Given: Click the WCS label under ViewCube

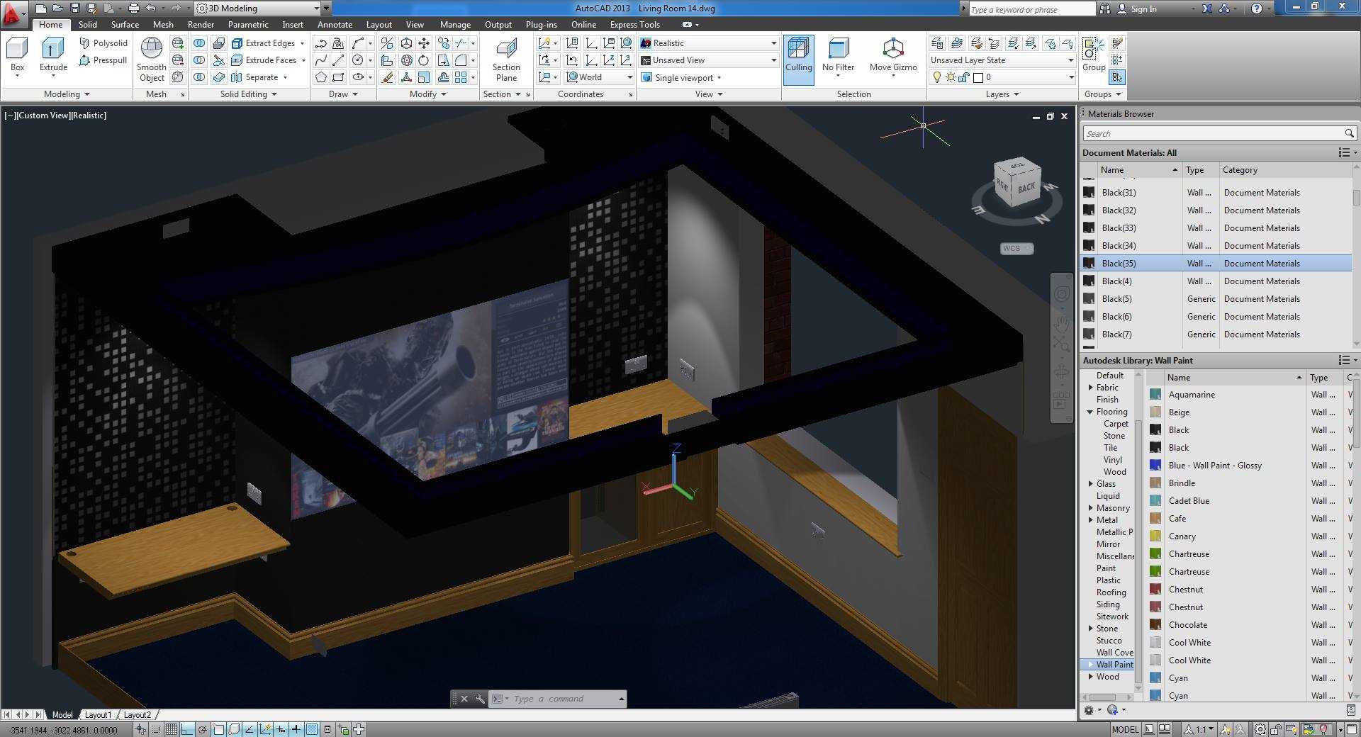Looking at the screenshot, I should pyautogui.click(x=1016, y=249).
